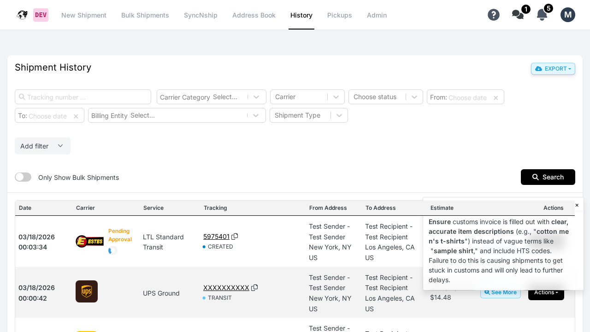View notifications via the bell icon

(541, 15)
